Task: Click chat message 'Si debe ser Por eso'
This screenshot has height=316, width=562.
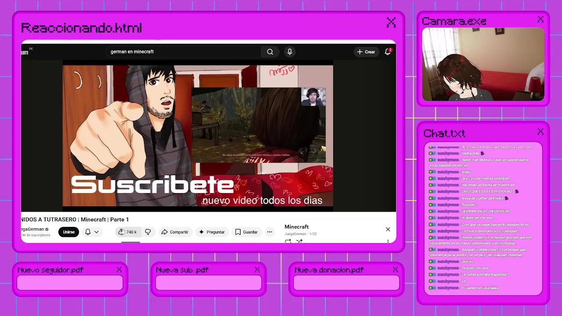Action: pos(477,218)
